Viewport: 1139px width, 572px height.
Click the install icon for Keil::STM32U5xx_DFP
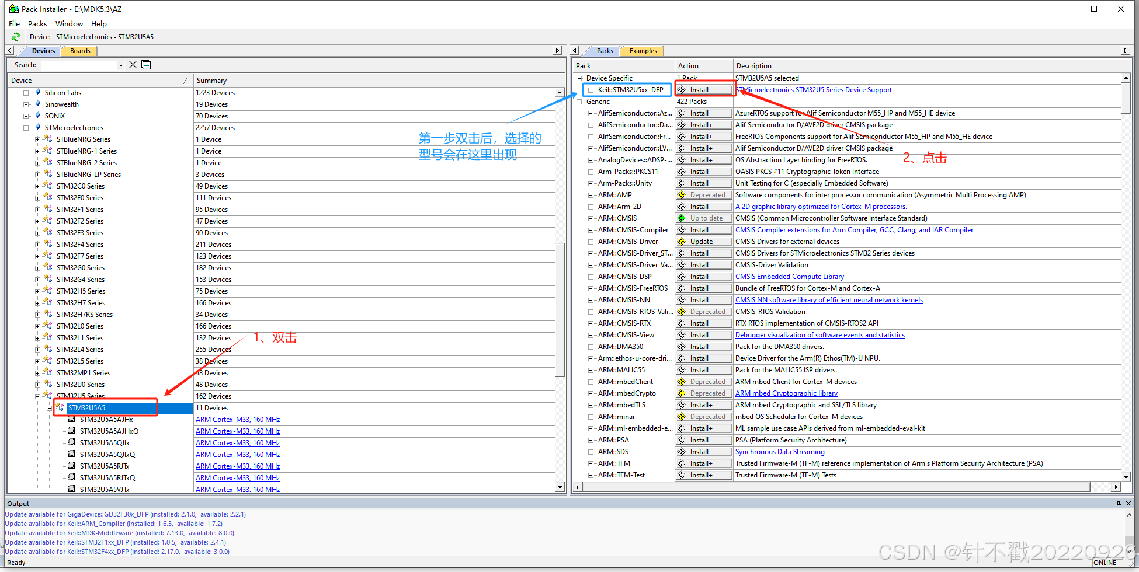[x=682, y=90]
